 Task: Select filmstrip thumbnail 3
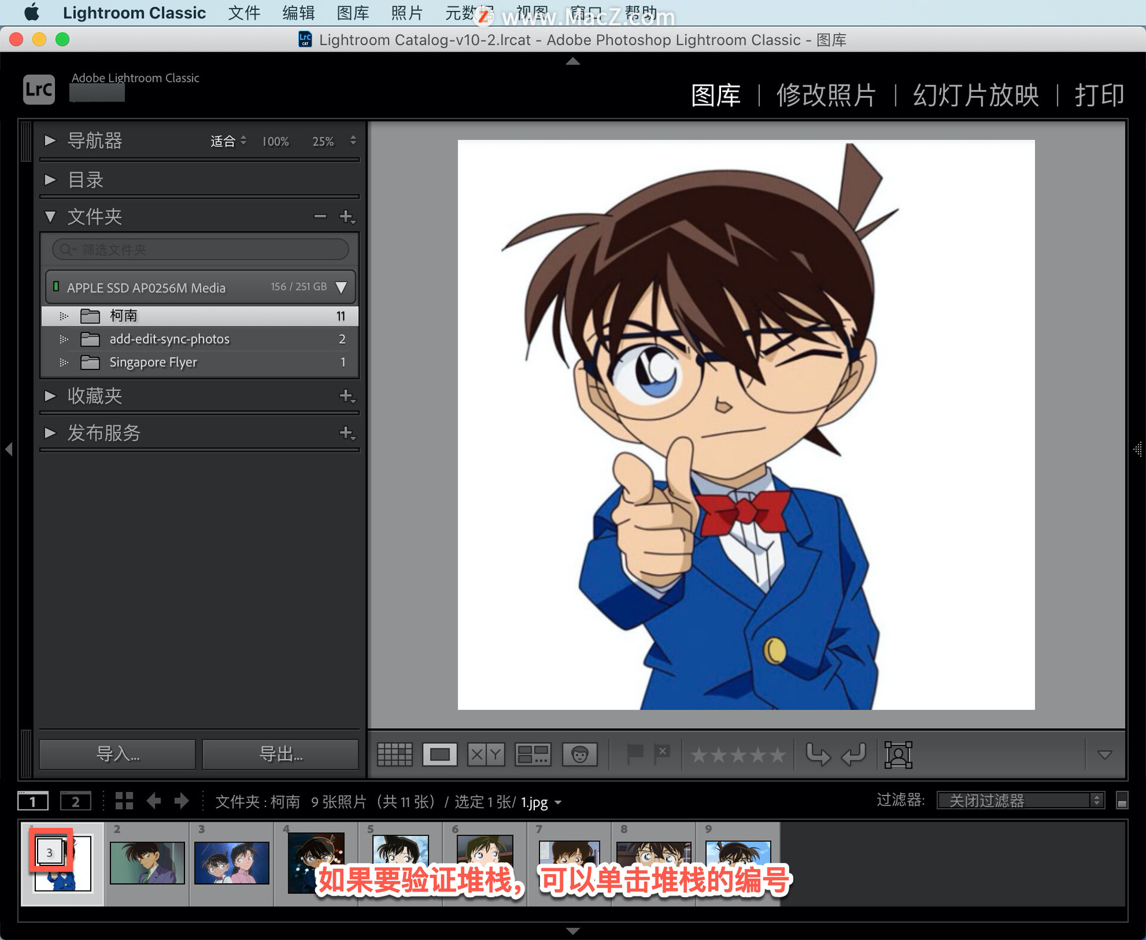coord(232,864)
